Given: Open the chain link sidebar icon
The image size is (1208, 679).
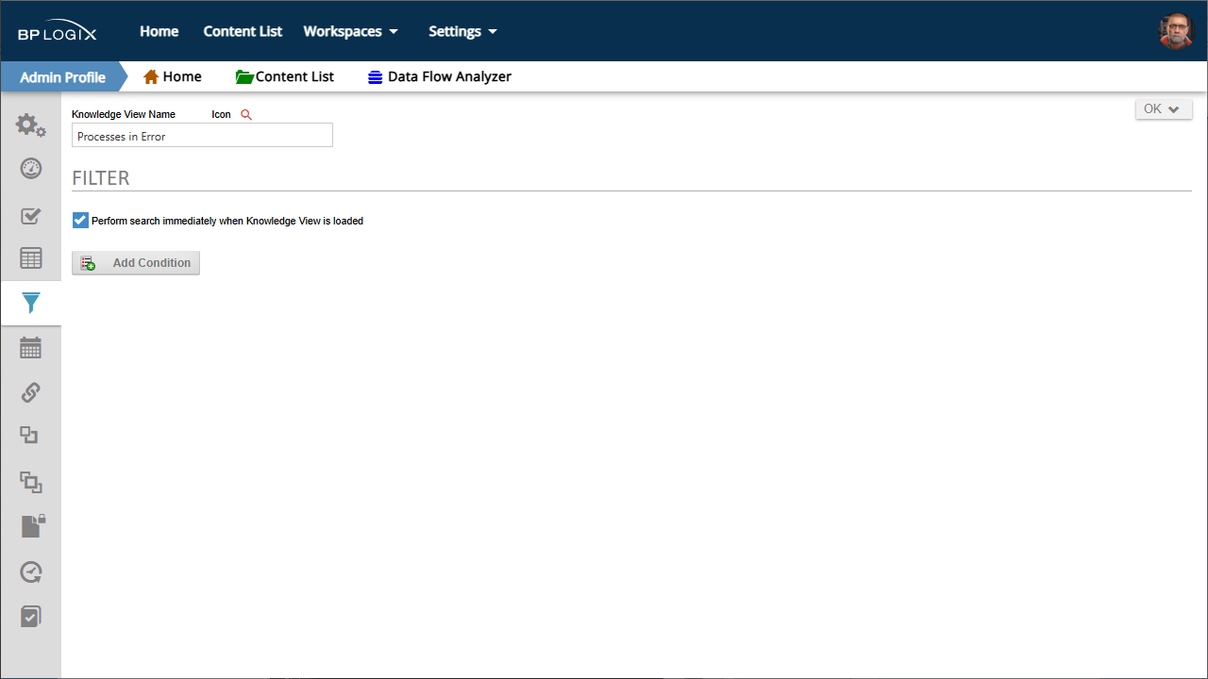Looking at the screenshot, I should pyautogui.click(x=30, y=392).
